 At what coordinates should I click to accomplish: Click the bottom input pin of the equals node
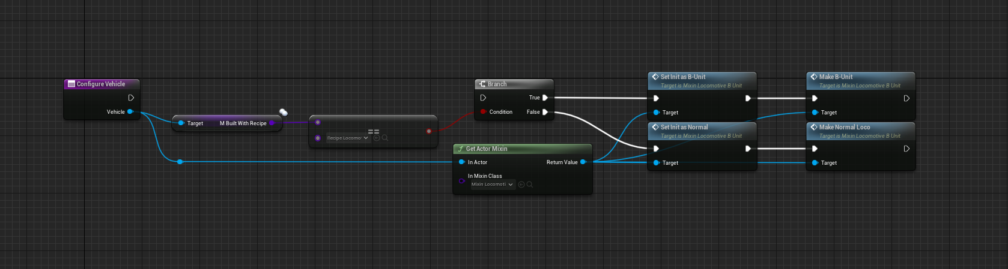coord(318,138)
